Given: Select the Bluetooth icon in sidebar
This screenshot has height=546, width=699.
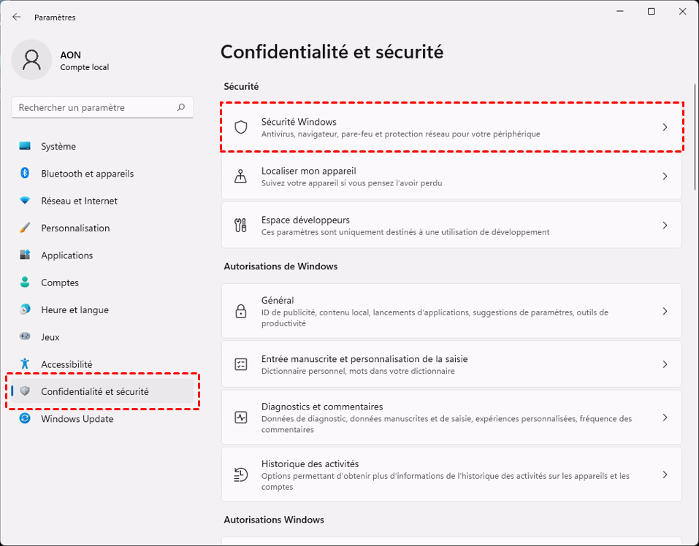Looking at the screenshot, I should [25, 174].
